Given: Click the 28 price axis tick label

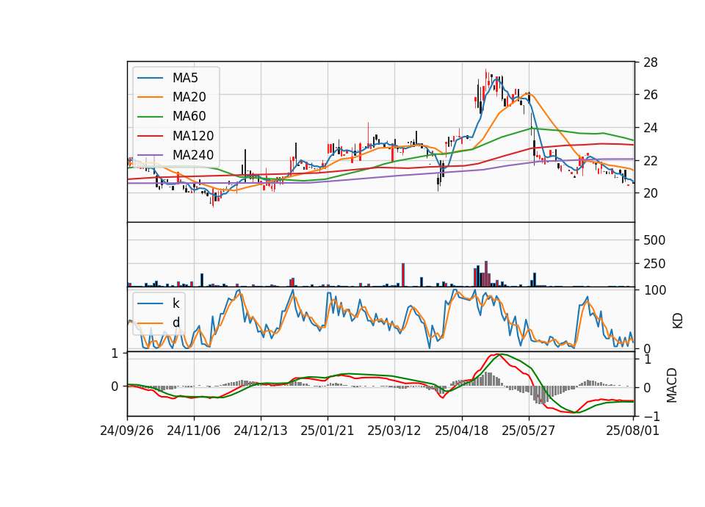Looking at the screenshot, I should [650, 62].
